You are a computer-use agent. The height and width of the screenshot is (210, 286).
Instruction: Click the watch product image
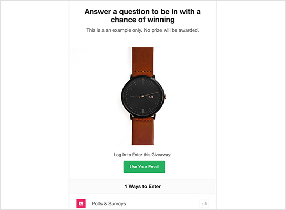click(143, 97)
